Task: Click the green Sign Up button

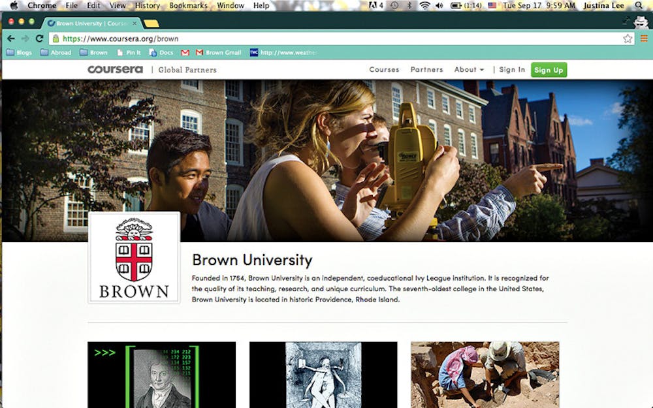Action: point(549,70)
